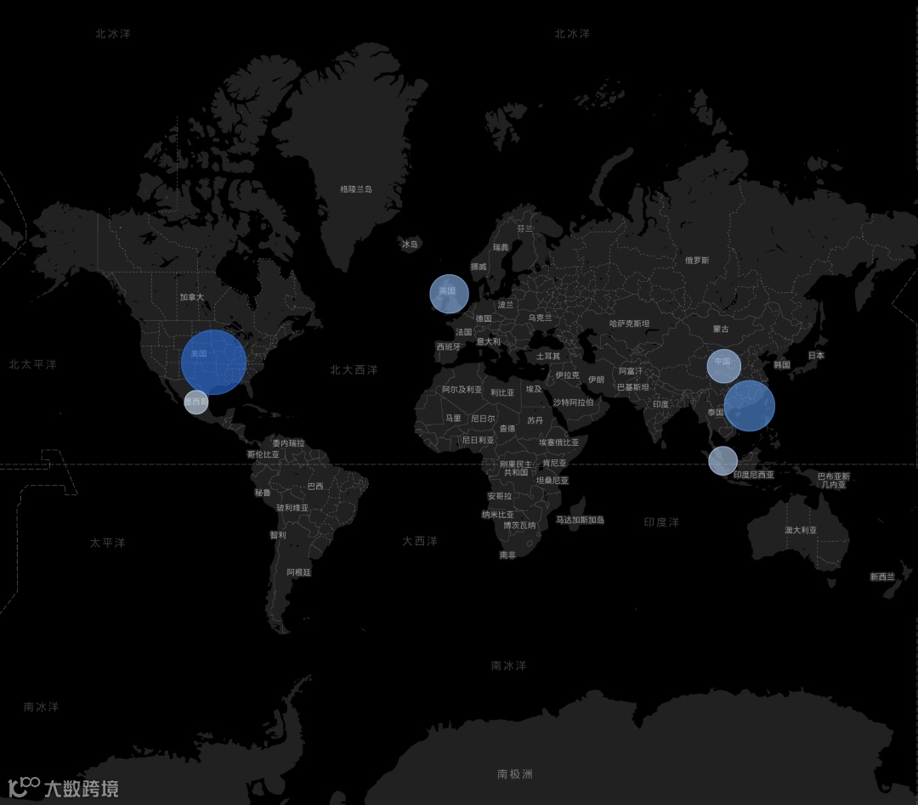918x805 pixels.
Task: Select the 刚果民主共和国 label
Action: tap(516, 469)
